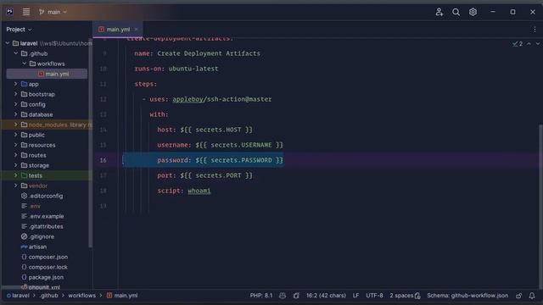Expand the routes folder
The image size is (543, 305).
click(x=15, y=155)
